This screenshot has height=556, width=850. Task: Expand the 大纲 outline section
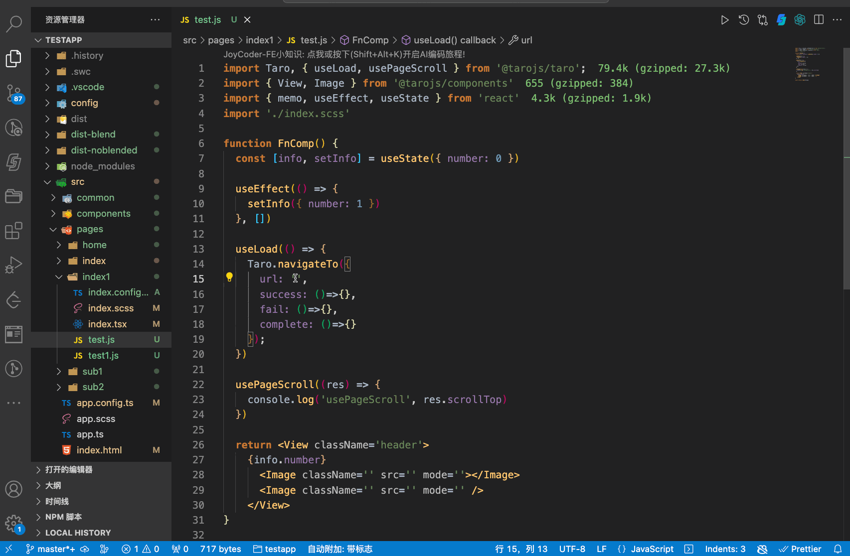pyautogui.click(x=101, y=485)
